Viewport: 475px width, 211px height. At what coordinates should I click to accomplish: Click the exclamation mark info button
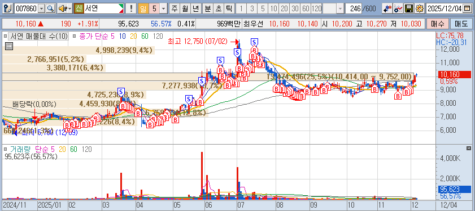click(131, 8)
